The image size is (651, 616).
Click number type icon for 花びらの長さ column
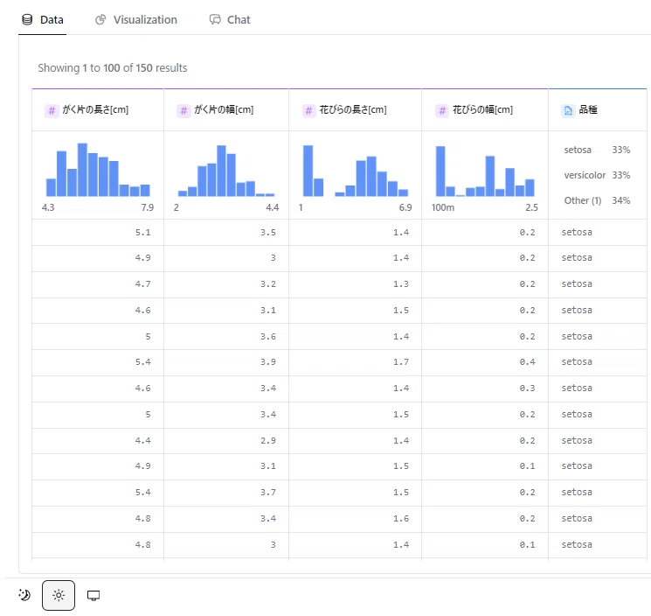click(308, 110)
